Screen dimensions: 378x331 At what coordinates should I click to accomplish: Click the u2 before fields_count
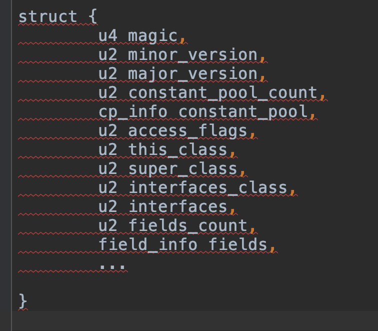[x=108, y=225]
